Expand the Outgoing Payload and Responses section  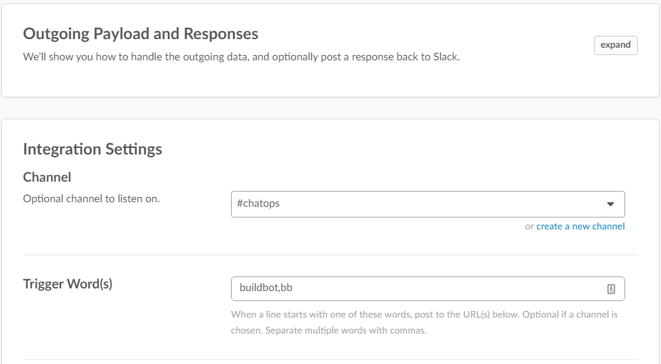615,45
